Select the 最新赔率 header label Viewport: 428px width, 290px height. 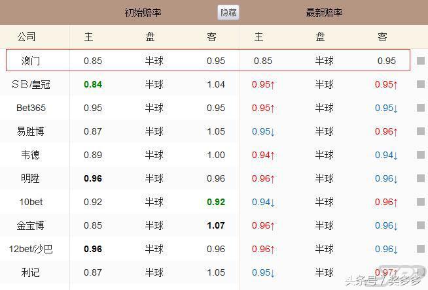coord(324,12)
